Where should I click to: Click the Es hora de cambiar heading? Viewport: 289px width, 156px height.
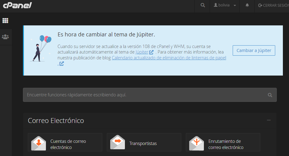point(106,35)
